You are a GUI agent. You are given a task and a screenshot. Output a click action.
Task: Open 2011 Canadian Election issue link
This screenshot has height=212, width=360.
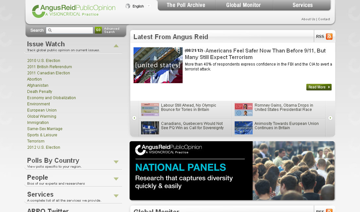click(48, 73)
